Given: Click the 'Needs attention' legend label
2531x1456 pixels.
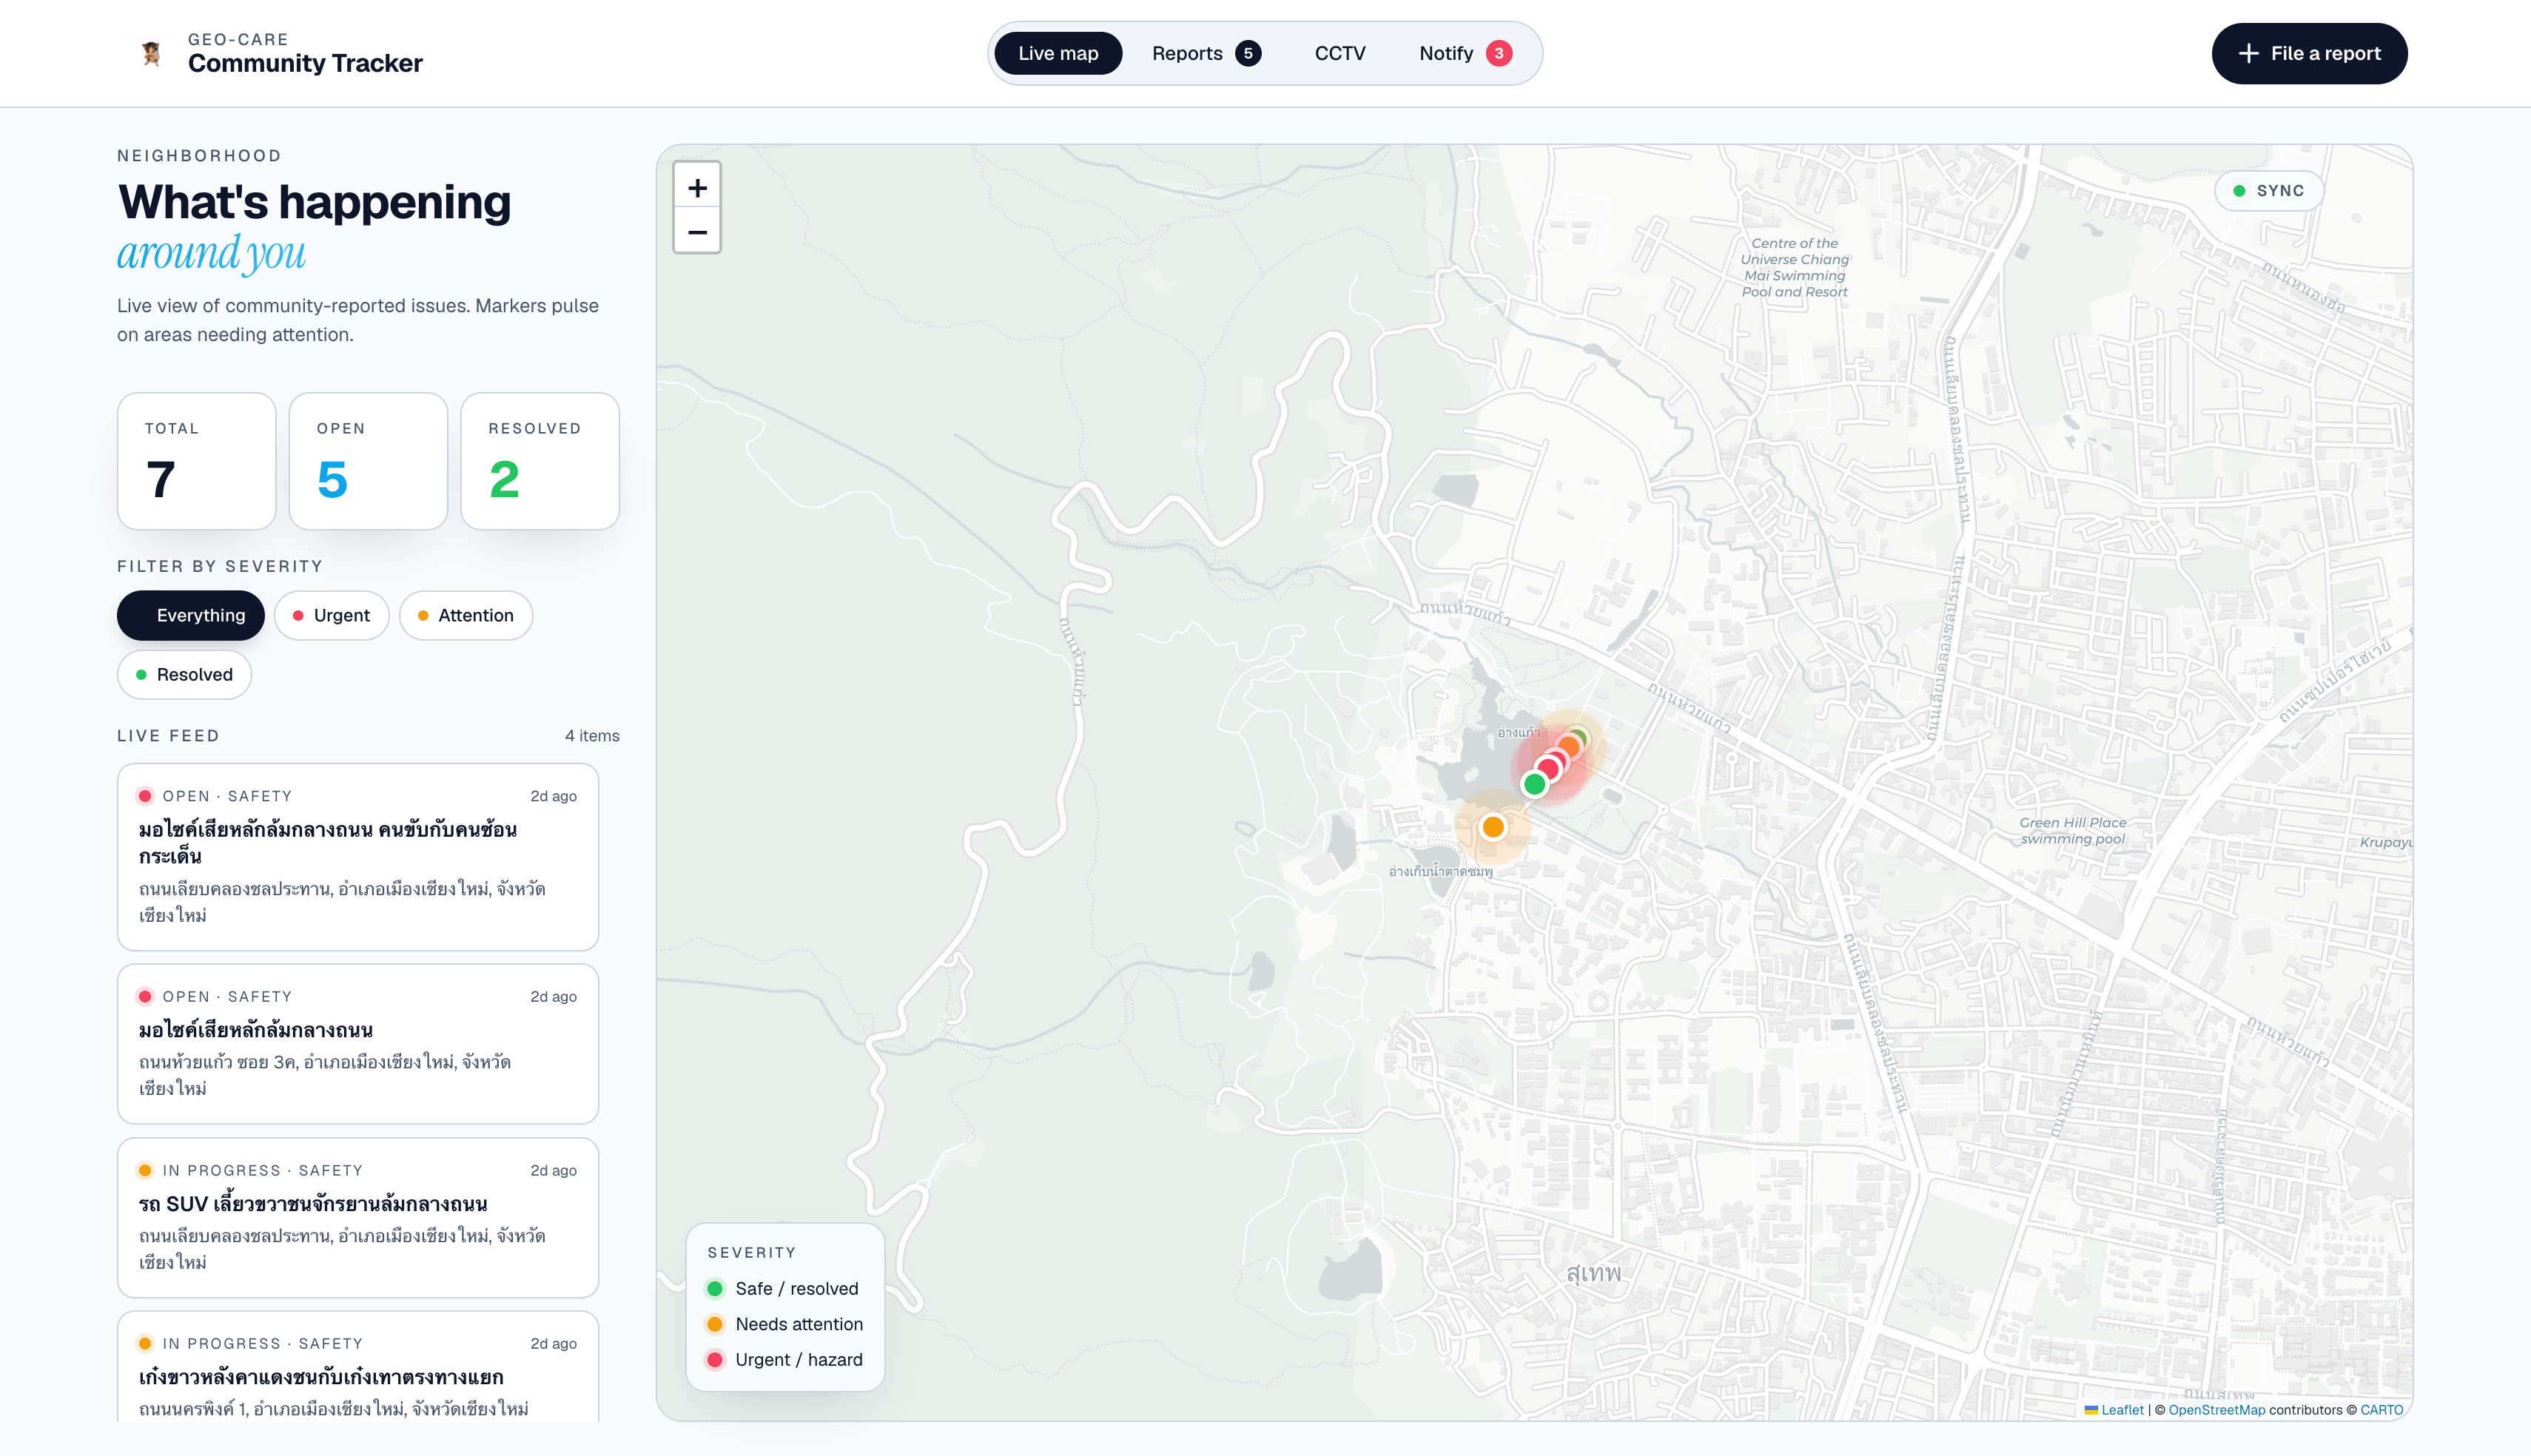Looking at the screenshot, I should coord(799,1324).
